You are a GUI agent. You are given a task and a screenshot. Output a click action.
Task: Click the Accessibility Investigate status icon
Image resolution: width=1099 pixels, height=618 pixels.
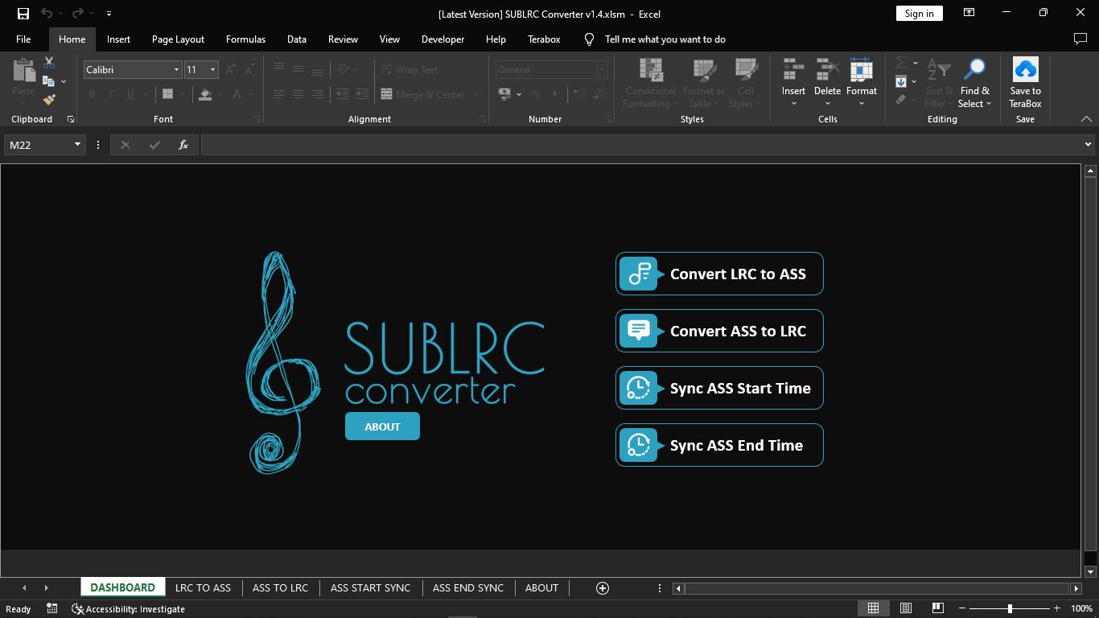[x=77, y=609]
